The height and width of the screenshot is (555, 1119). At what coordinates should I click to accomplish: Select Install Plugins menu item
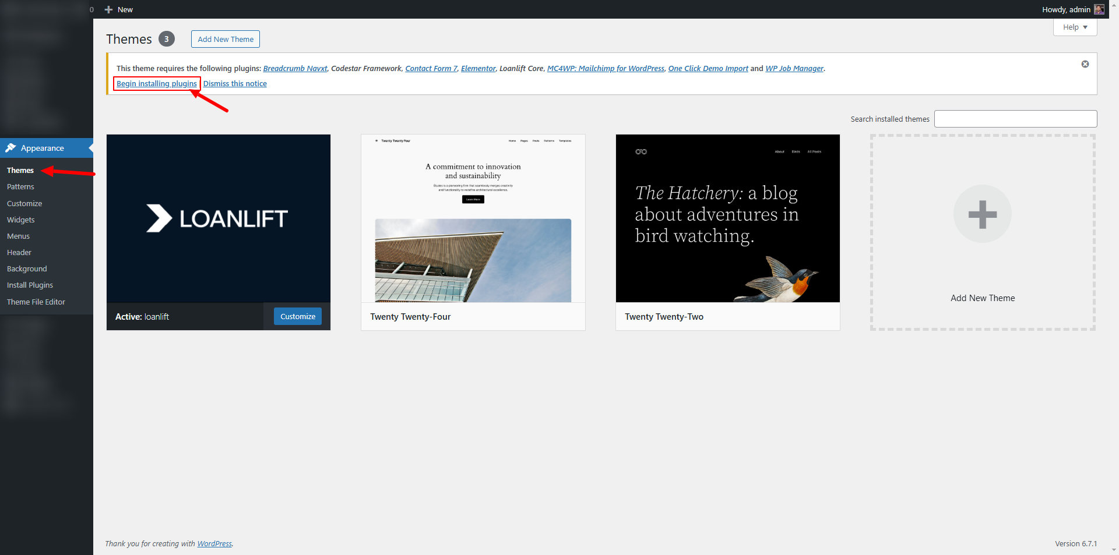point(30,285)
